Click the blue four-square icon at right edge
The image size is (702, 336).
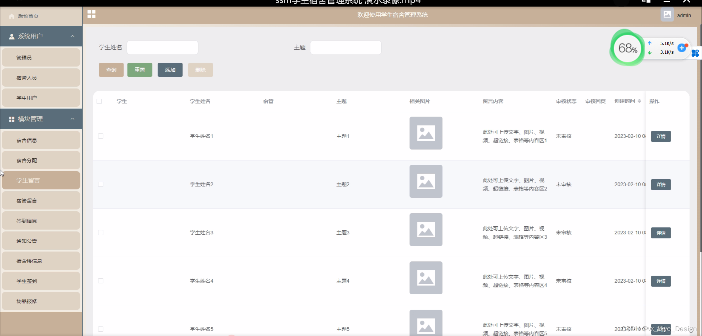coord(695,53)
